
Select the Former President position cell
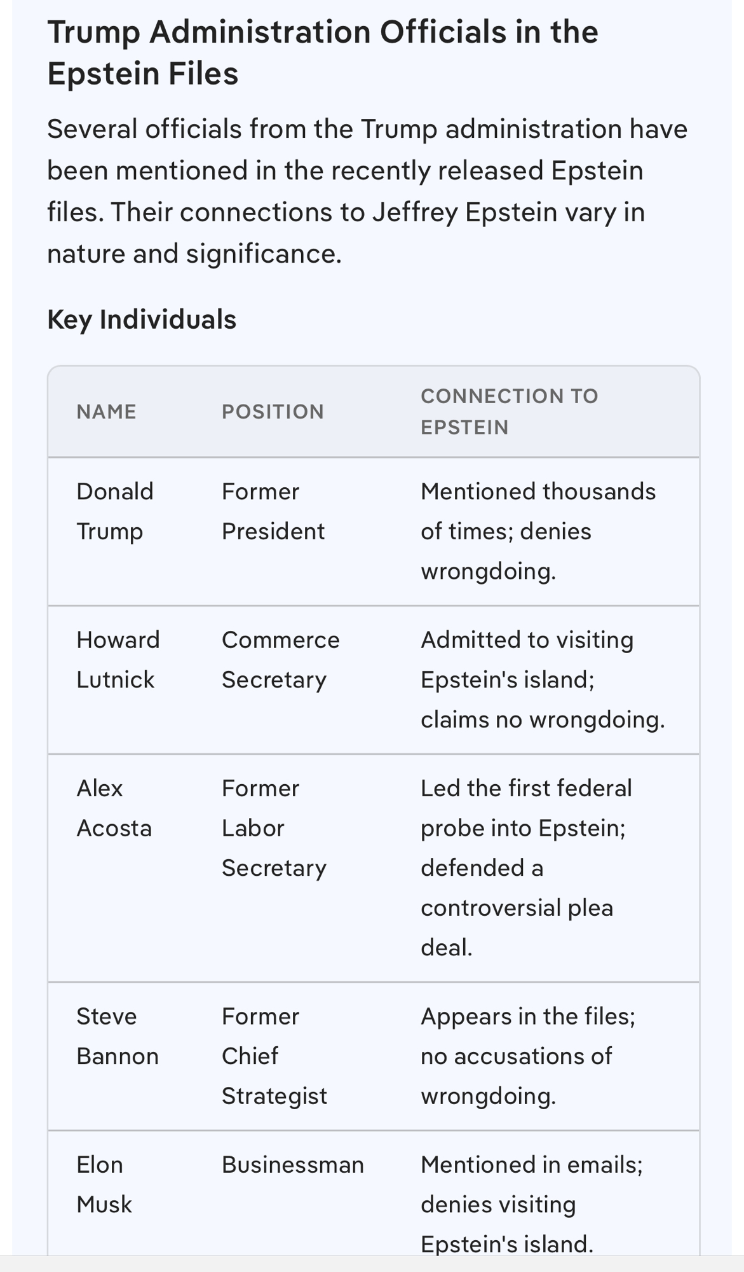273,511
